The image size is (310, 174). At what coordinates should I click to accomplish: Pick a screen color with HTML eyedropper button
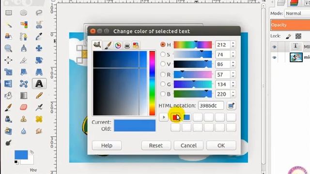click(231, 105)
